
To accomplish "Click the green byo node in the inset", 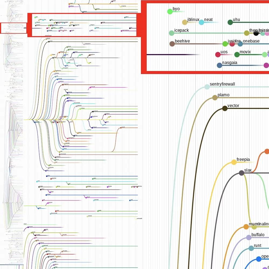I will (170, 12).
